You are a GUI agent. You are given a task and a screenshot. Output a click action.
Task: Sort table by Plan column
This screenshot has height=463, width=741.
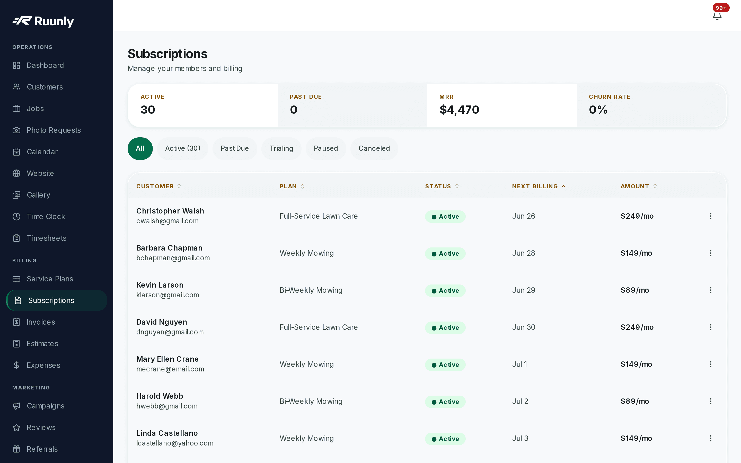292,186
